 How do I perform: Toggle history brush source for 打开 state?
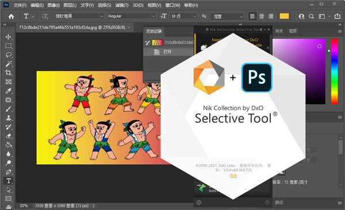[147, 52]
